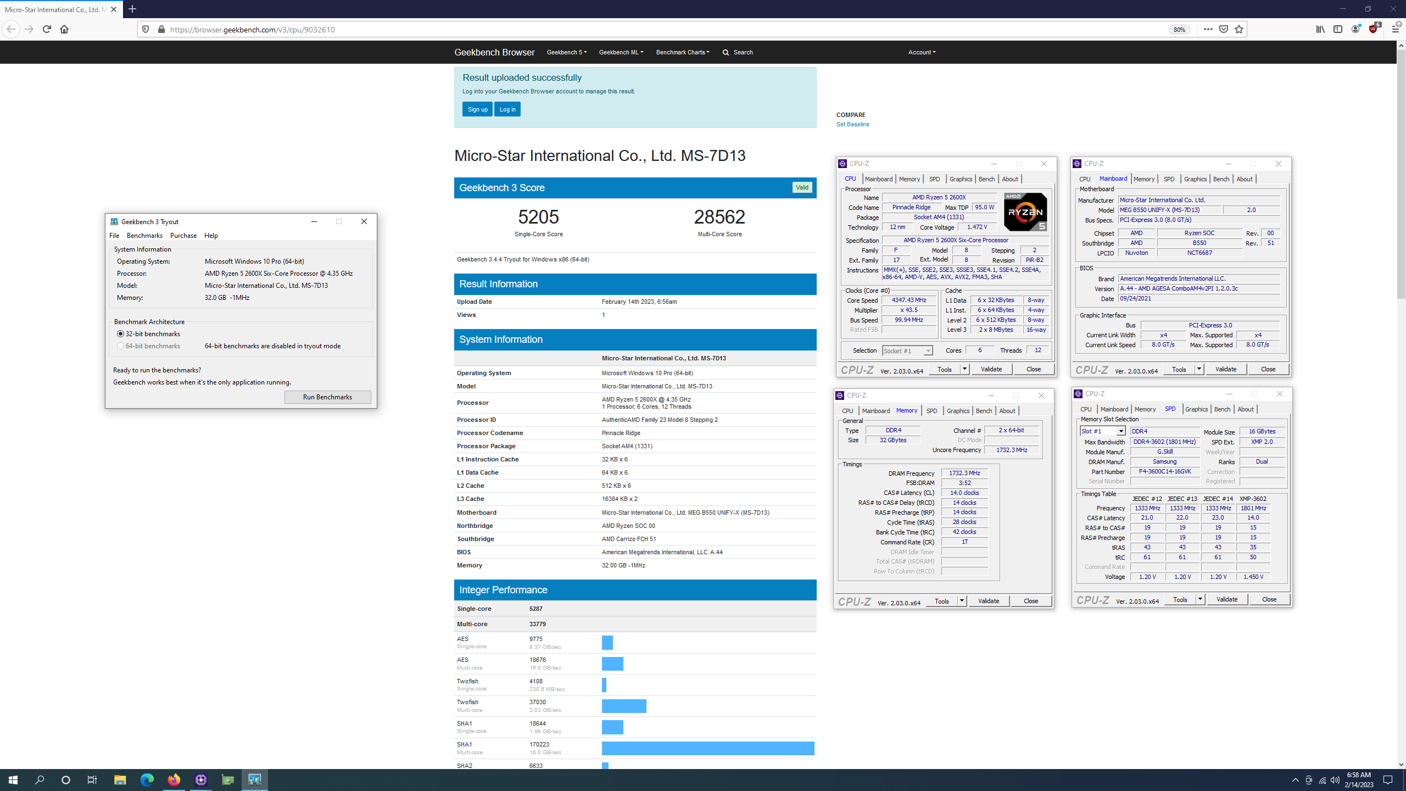Click the Geekbench Browser logo link
This screenshot has height=791, width=1406.
point(494,52)
